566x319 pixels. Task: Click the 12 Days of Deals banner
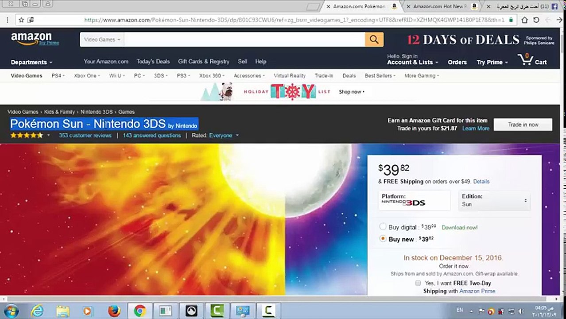481,40
